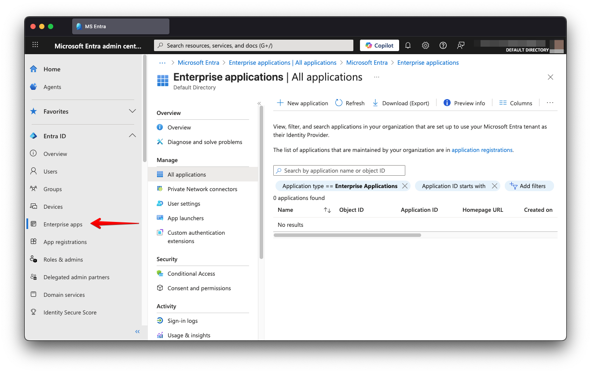Open the portal waffle menu icon
Viewport: 591px width, 373px height.
(x=35, y=45)
